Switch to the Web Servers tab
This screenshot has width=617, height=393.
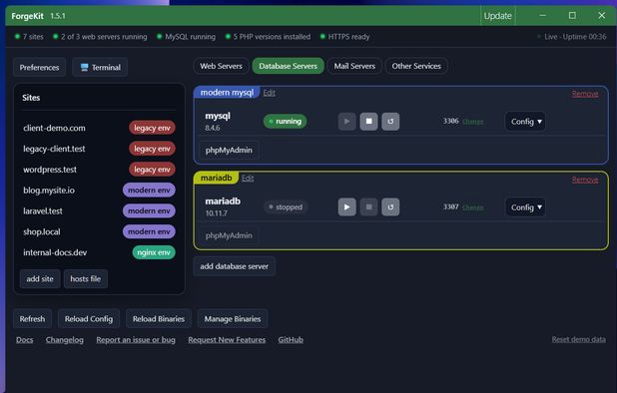(221, 66)
